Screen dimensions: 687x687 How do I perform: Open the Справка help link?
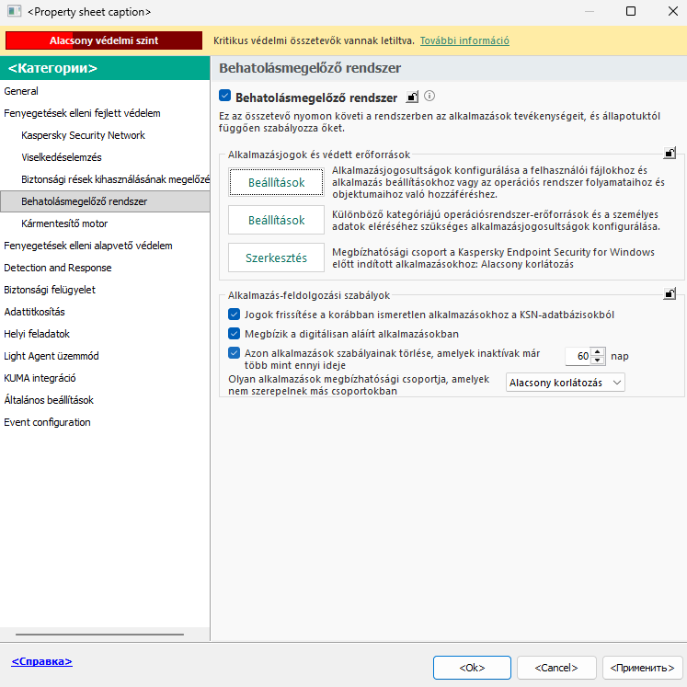tap(41, 661)
